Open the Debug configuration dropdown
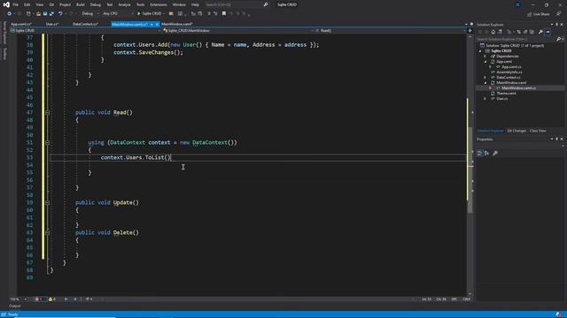 [x=89, y=14]
